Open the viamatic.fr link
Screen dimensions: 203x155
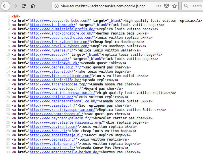coord(52,106)
